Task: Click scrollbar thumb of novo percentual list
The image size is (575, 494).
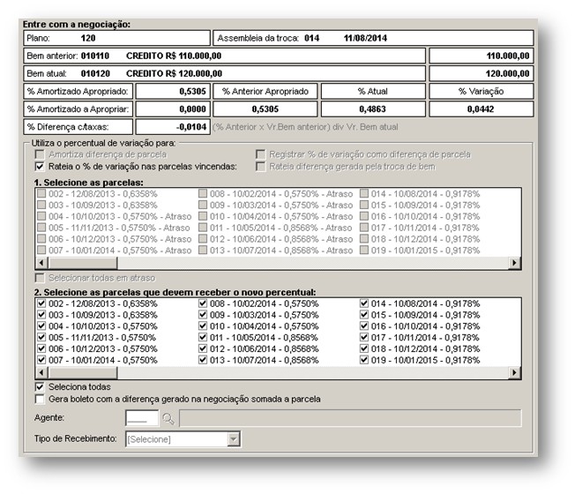Action: coord(83,372)
